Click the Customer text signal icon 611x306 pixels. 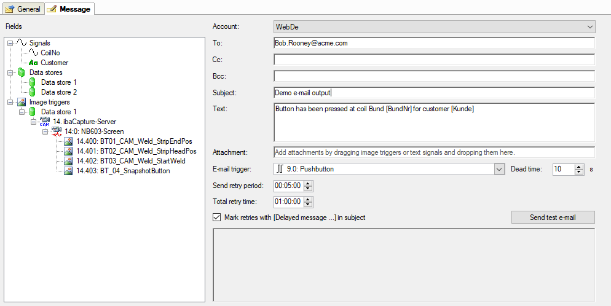(33, 63)
